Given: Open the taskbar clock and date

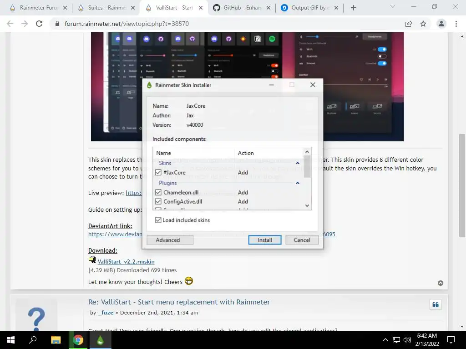Looking at the screenshot, I should (x=427, y=340).
